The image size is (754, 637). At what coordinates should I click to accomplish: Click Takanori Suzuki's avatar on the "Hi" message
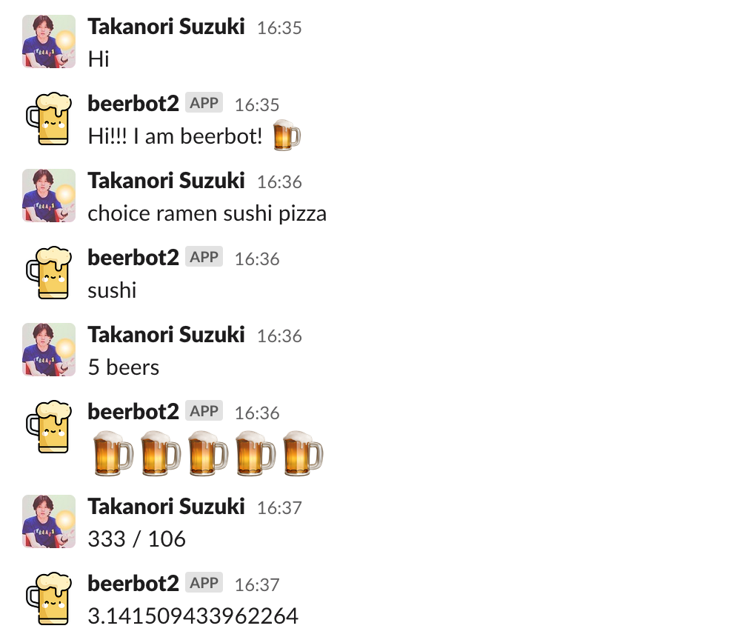[x=49, y=41]
